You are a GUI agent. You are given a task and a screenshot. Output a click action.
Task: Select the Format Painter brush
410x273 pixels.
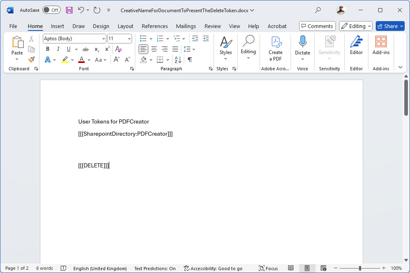click(x=31, y=60)
